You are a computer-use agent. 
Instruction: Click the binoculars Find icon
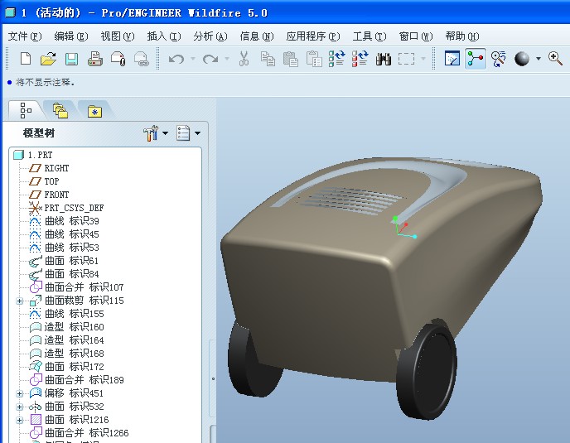coord(383,59)
